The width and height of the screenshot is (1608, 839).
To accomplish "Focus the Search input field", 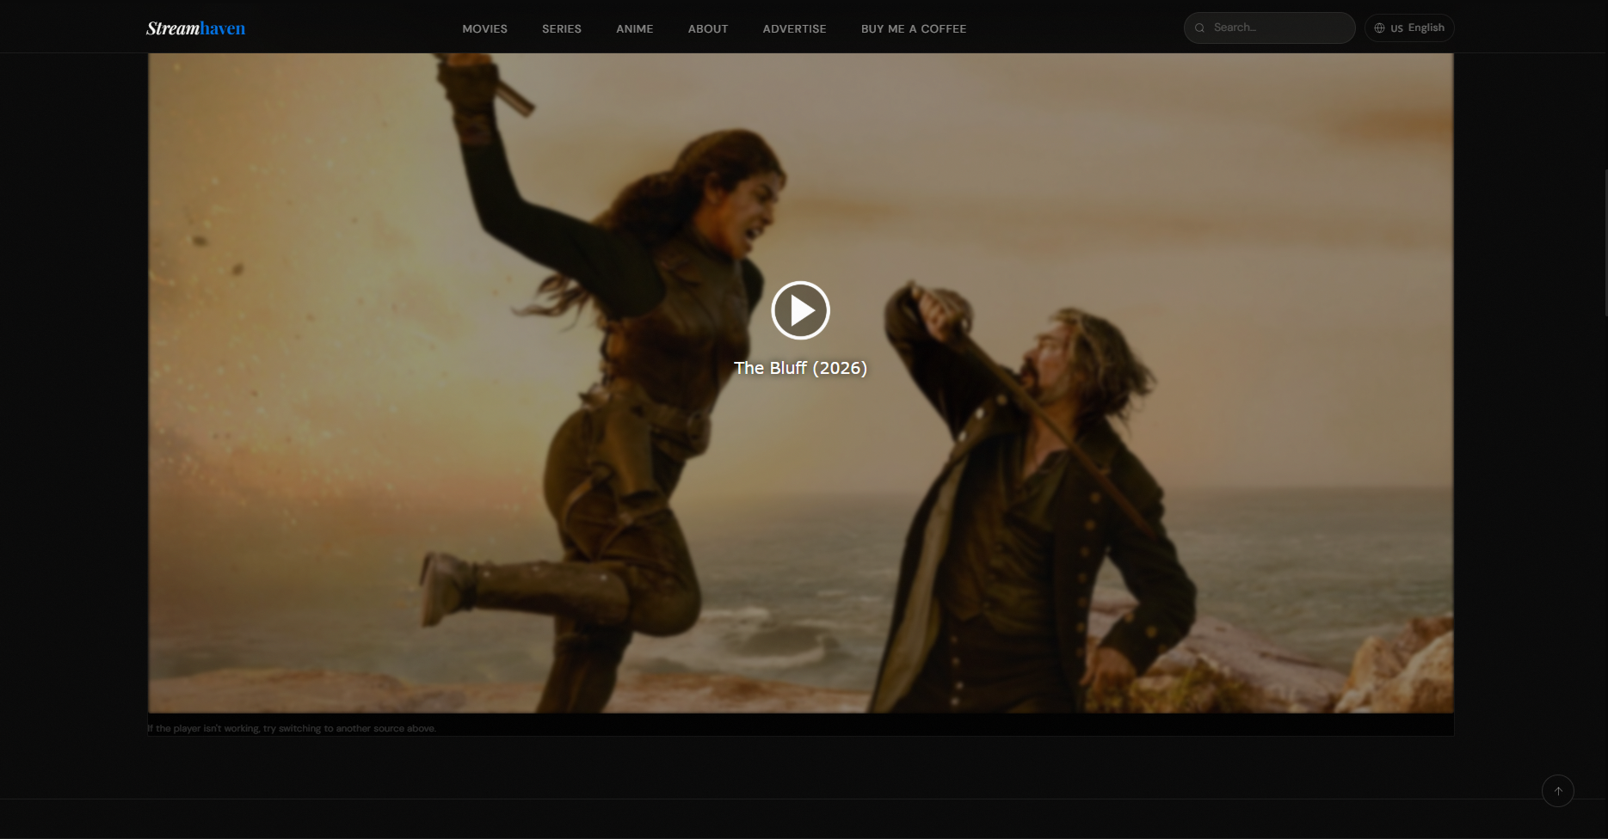I will coord(1270,28).
